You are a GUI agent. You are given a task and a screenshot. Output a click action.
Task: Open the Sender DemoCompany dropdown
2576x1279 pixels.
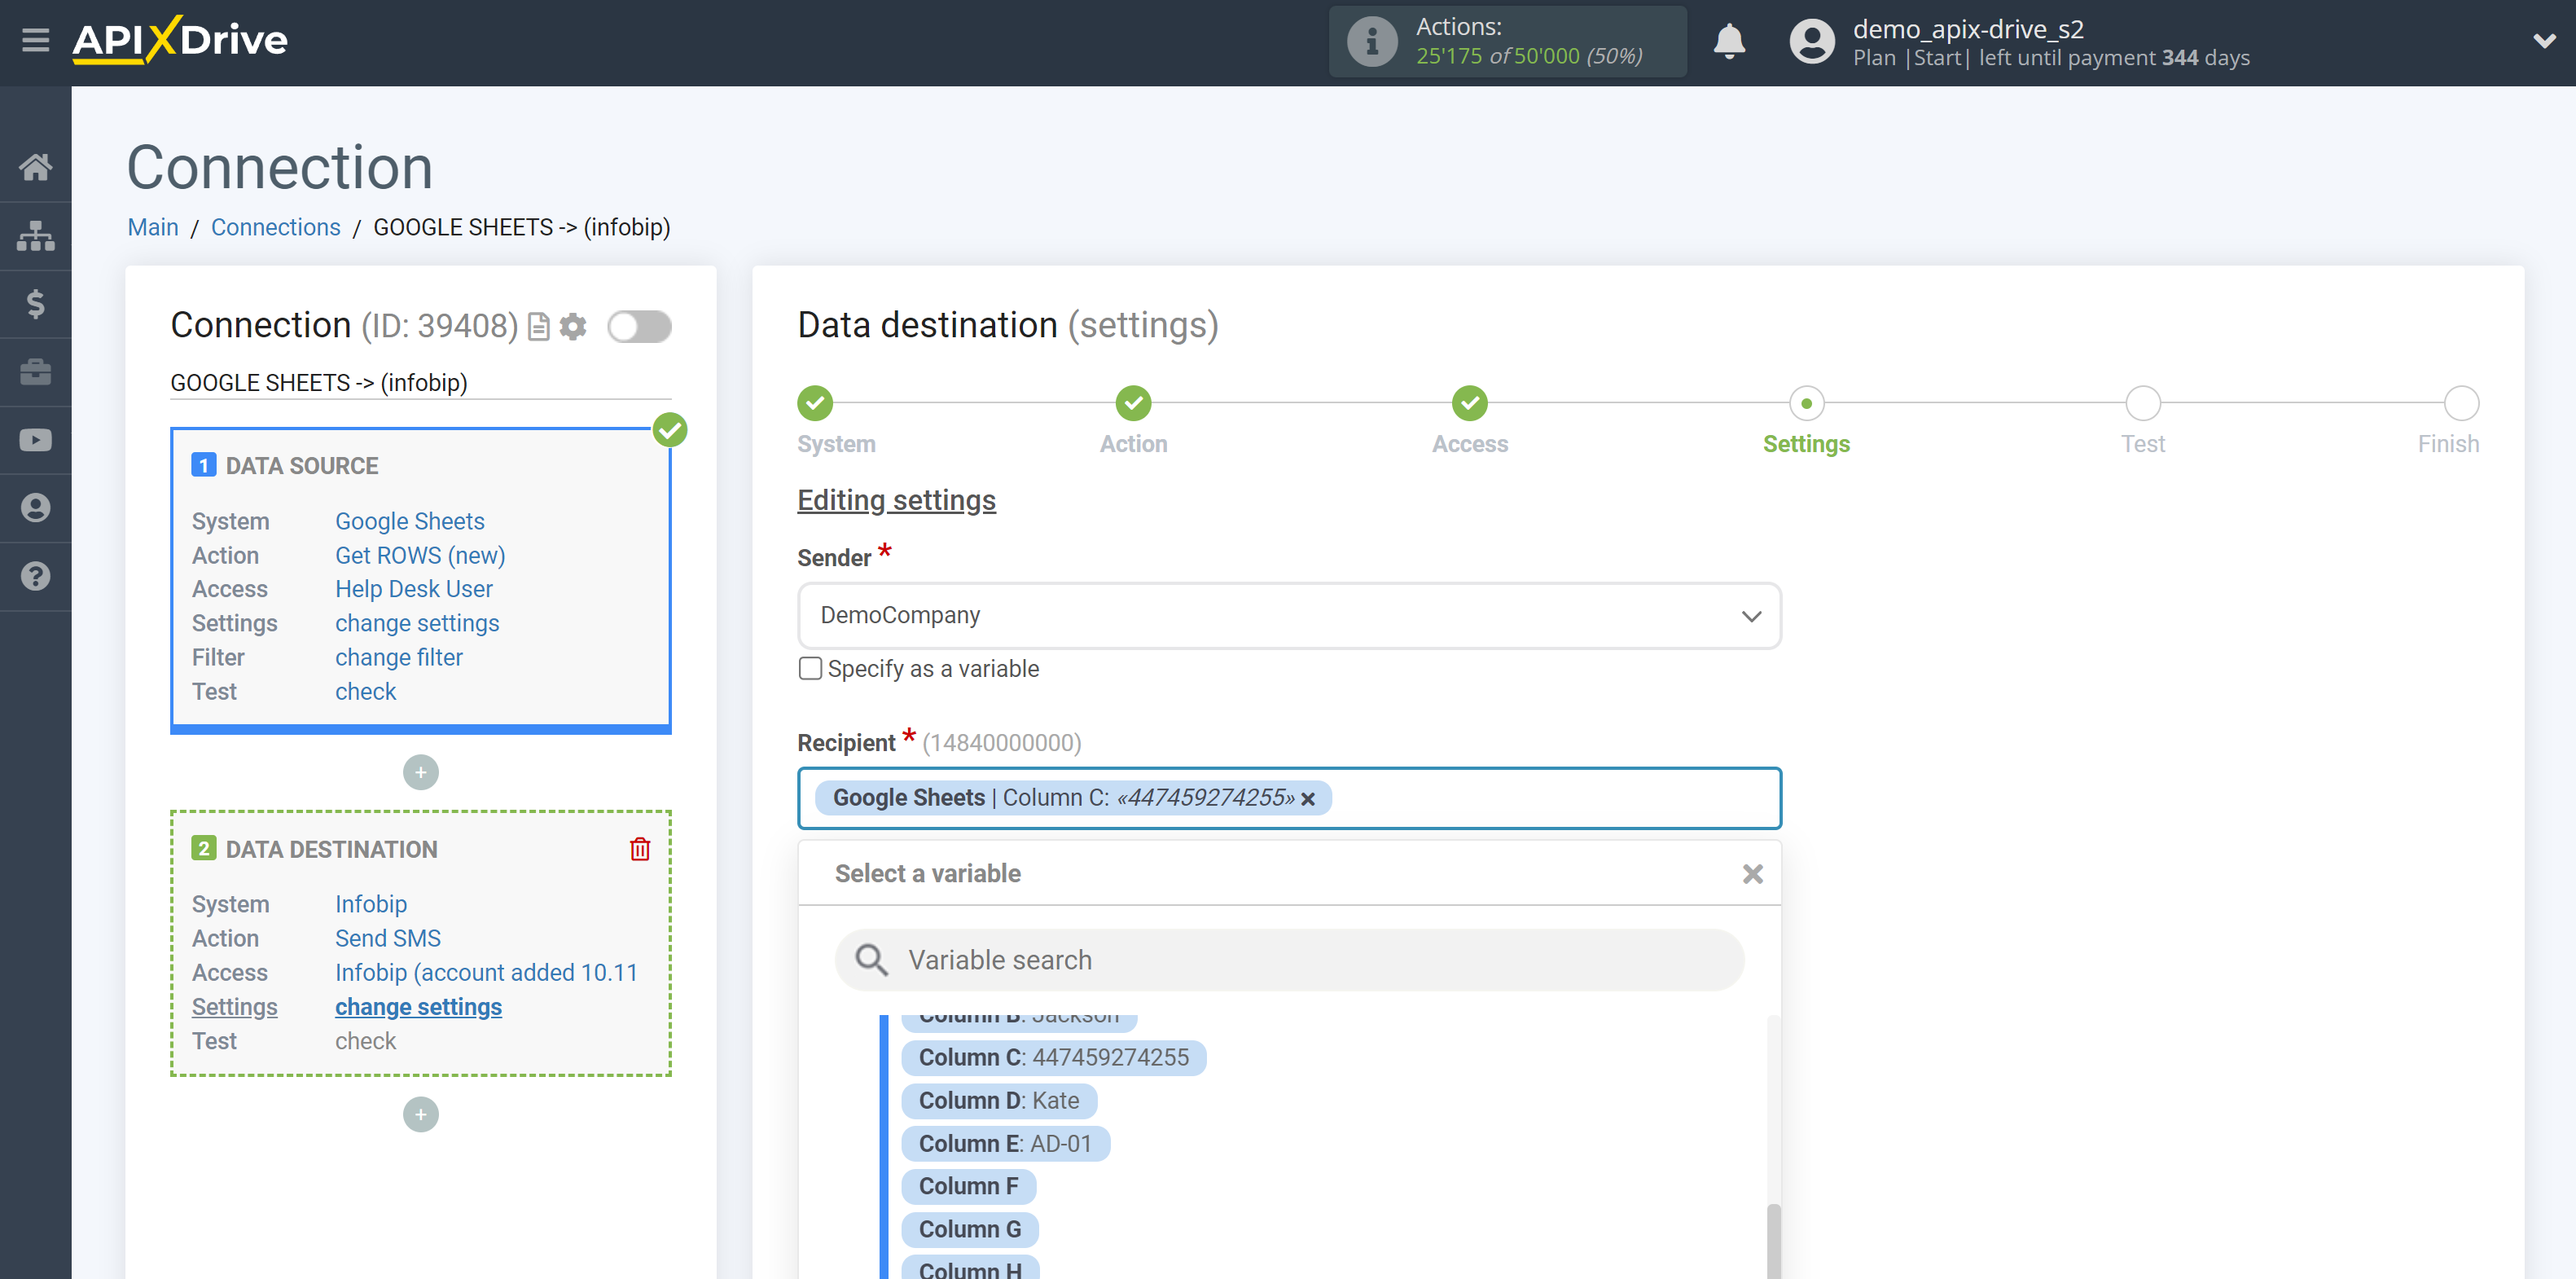coord(1289,615)
